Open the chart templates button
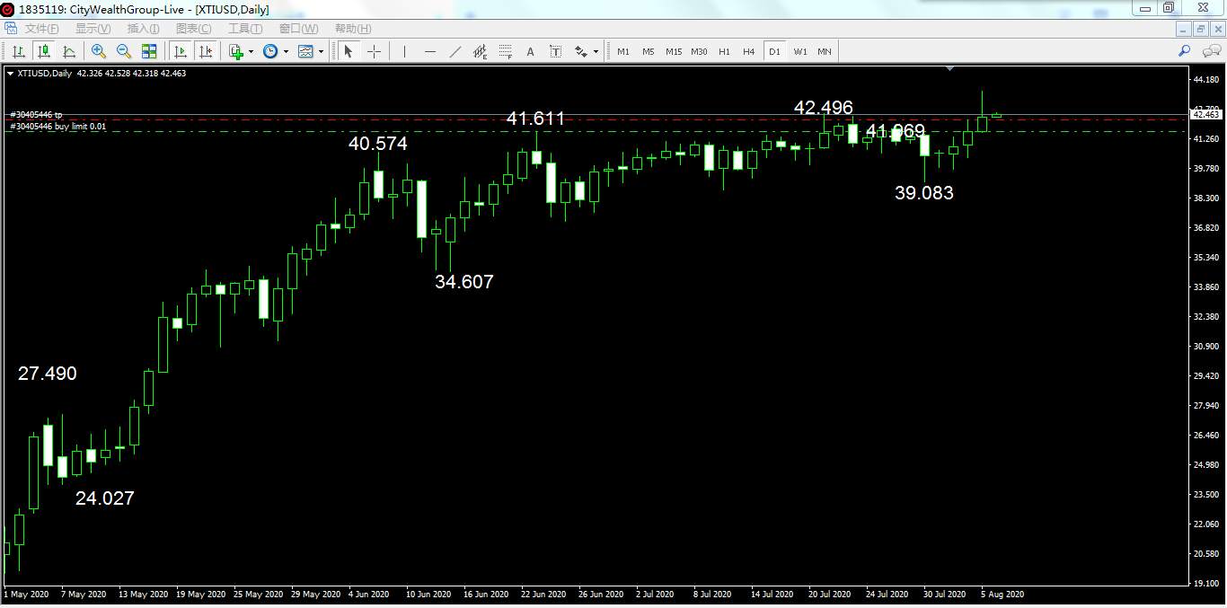Screen dimensions: 1227x608 (x=305, y=51)
